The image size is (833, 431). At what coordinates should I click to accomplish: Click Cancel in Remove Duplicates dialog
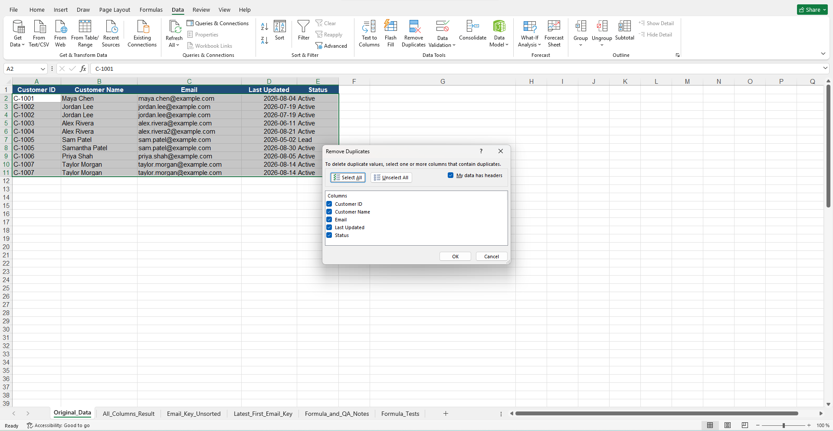492,257
